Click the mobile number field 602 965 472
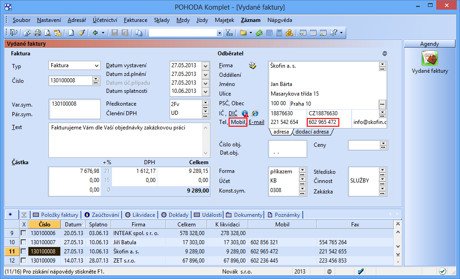Screen dimensions: 460x279 pyautogui.click(x=322, y=122)
